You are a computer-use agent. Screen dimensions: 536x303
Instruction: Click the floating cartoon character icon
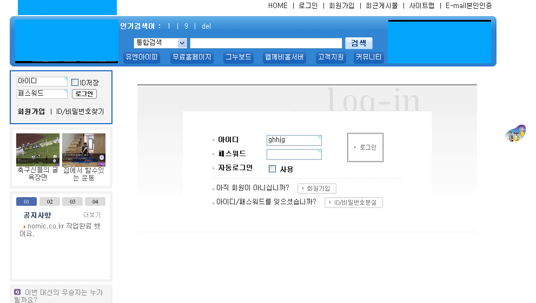(515, 133)
